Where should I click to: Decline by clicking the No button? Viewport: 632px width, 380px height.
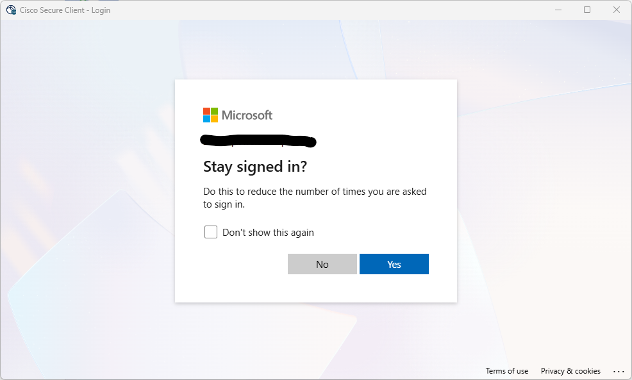[x=322, y=264]
